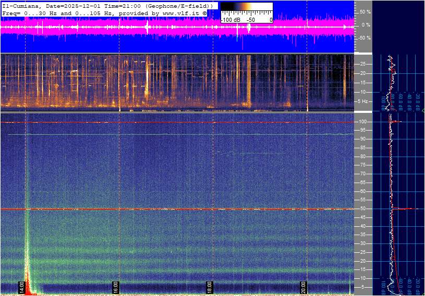Click the -100 dB label on color scale

(x=230, y=20)
